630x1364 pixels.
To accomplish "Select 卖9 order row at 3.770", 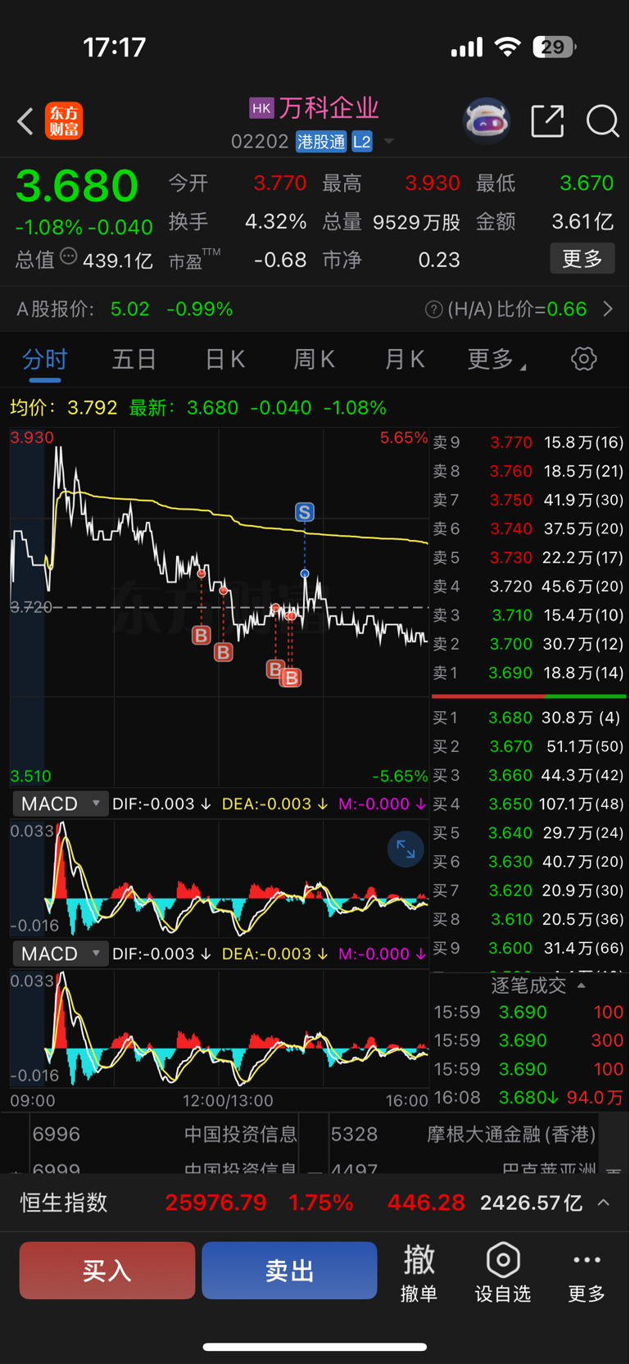I will click(x=528, y=442).
